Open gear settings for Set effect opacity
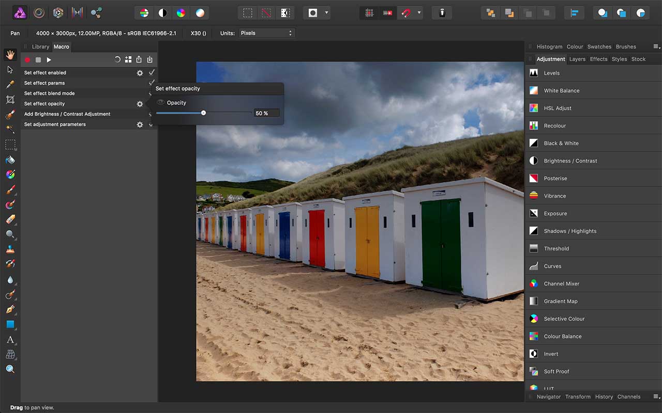The width and height of the screenshot is (662, 413). point(140,104)
